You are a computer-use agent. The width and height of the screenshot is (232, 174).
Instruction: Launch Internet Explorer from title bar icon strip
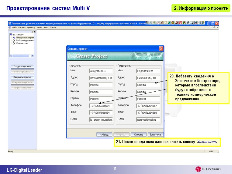[169, 23]
